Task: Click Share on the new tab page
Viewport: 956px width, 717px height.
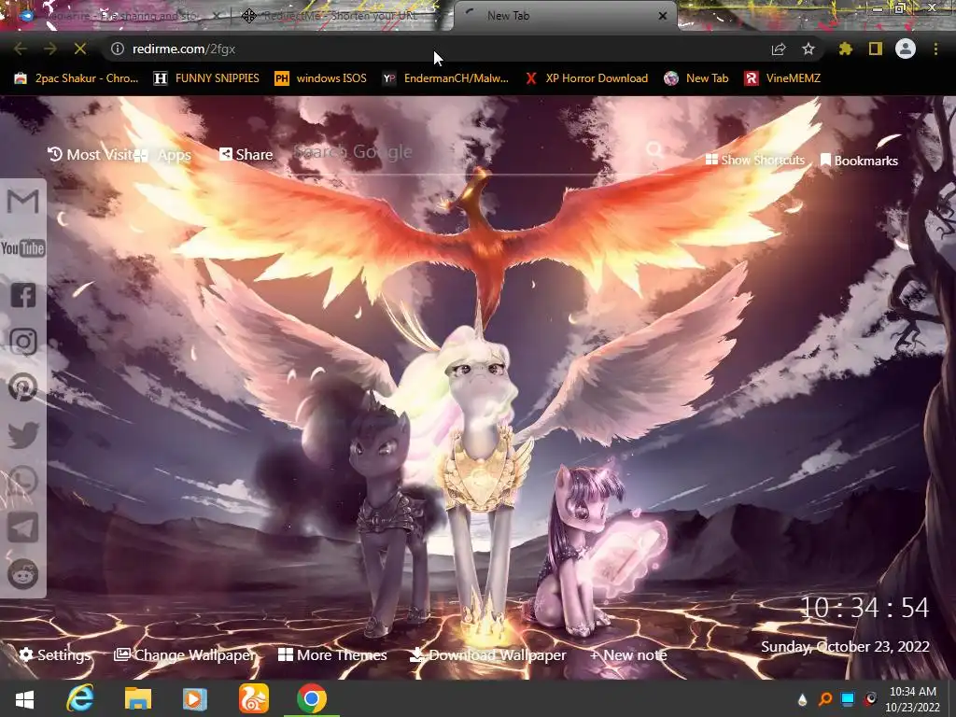Action: click(x=246, y=155)
